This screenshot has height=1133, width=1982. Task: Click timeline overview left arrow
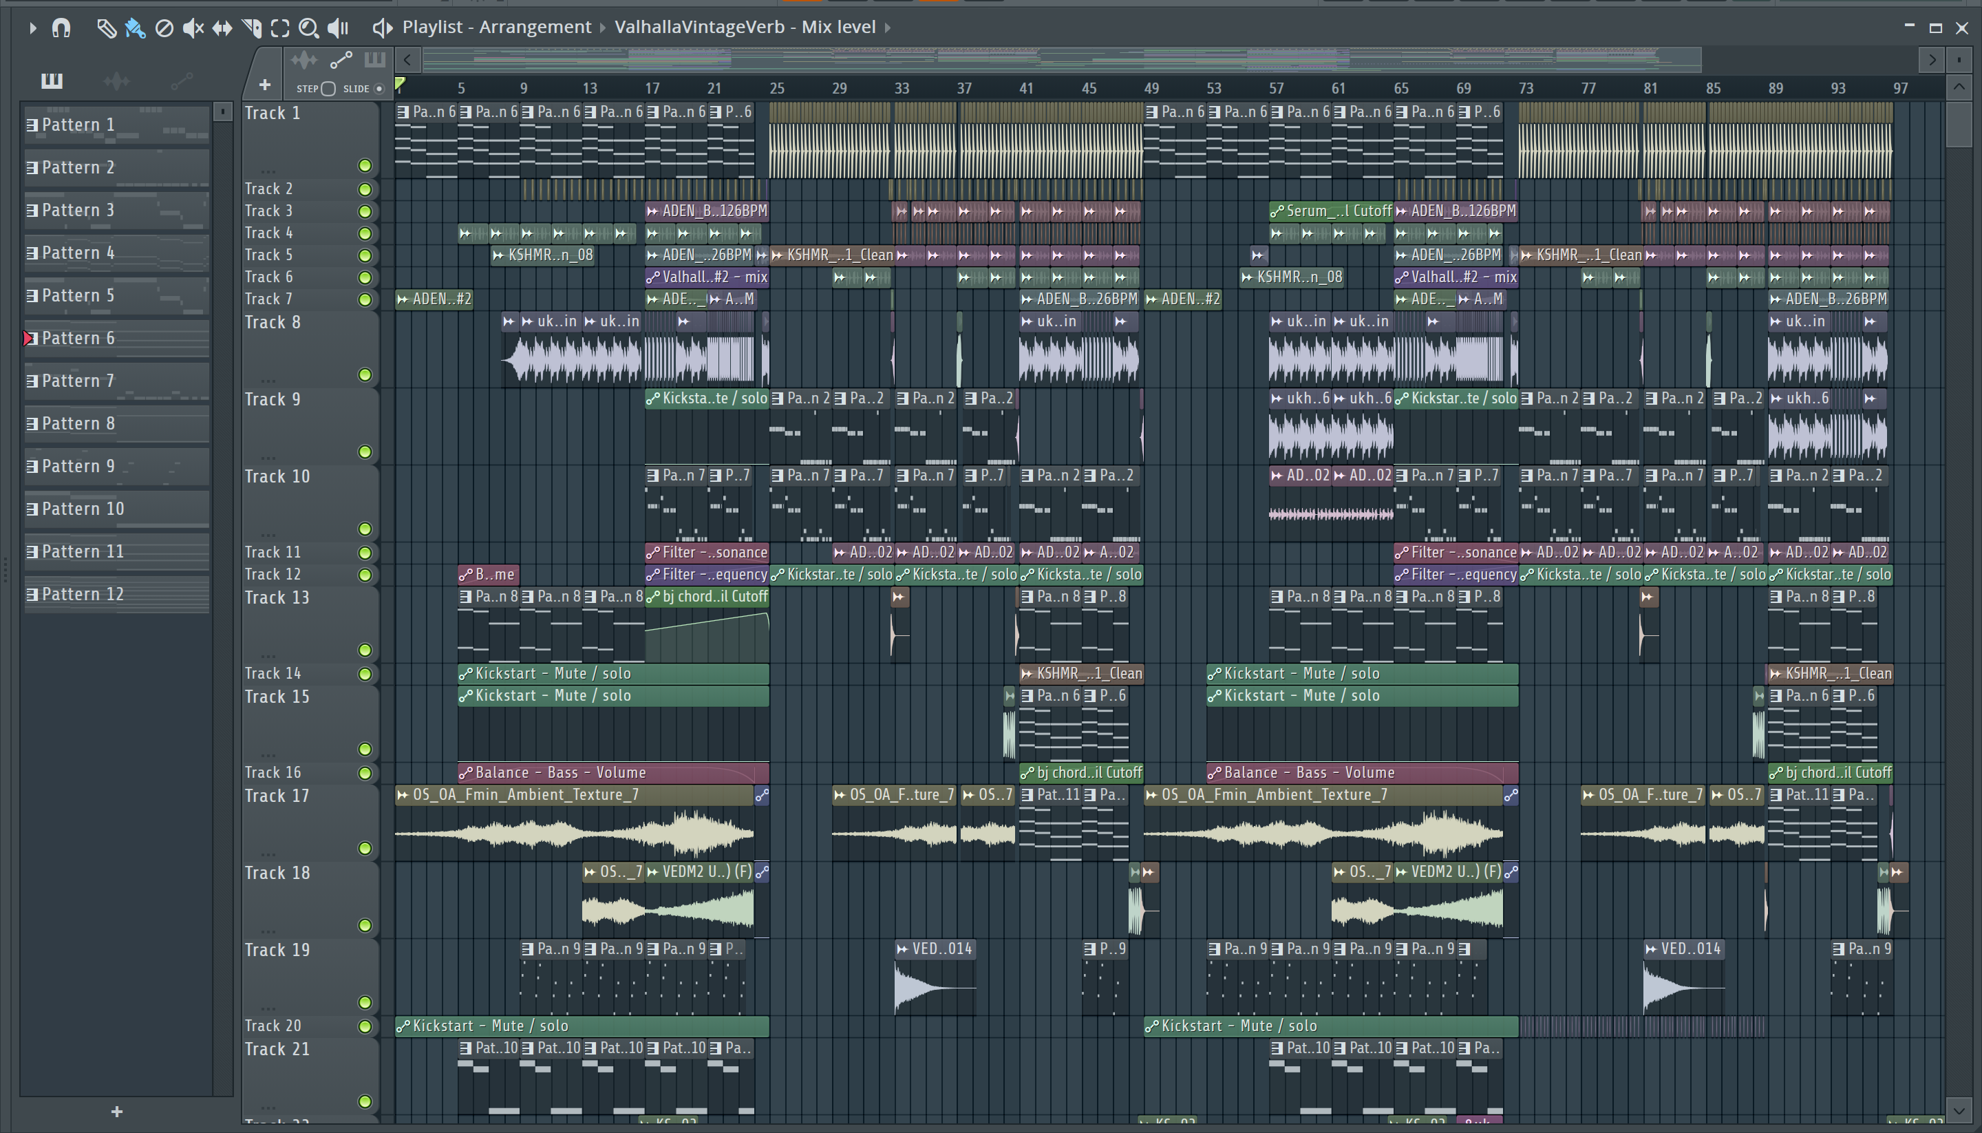pos(407,59)
